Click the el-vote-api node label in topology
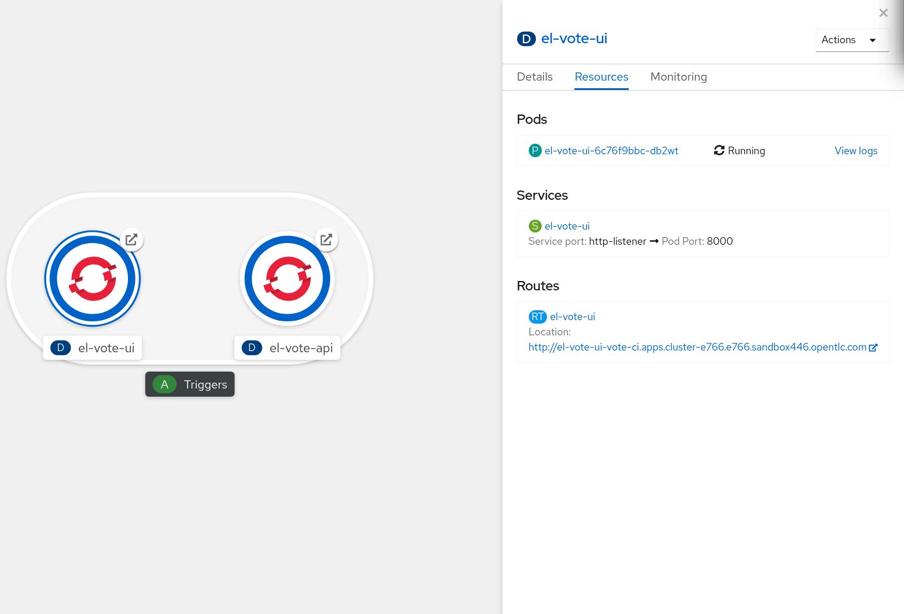Screen dimensions: 904x614 [288, 348]
